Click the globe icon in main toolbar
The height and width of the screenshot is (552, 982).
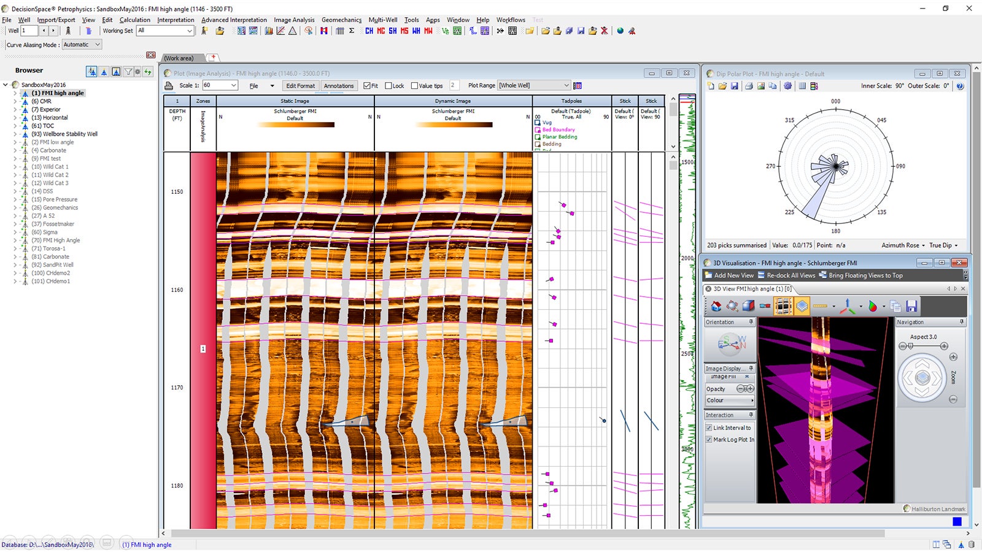click(x=620, y=31)
